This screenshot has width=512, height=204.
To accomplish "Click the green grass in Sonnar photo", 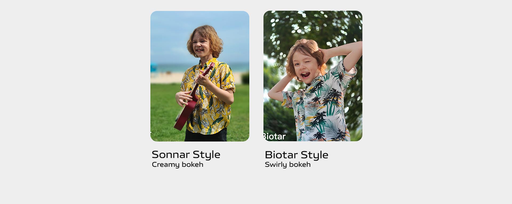I will pyautogui.click(x=163, y=112).
